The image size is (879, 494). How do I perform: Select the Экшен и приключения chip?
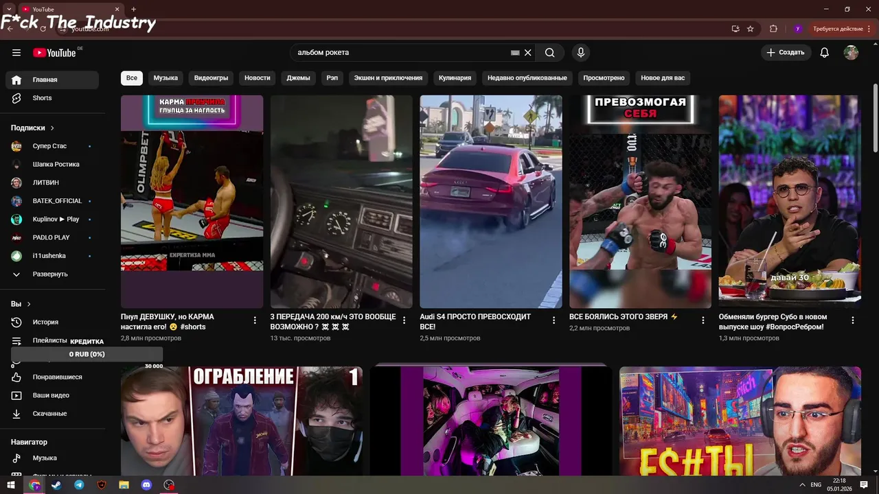coord(388,78)
